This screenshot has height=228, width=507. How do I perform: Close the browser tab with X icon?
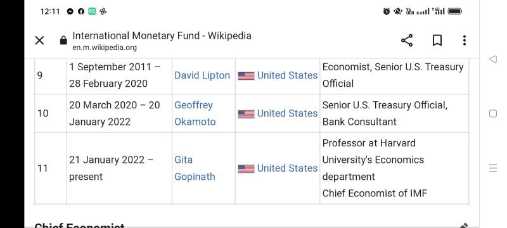[39, 41]
